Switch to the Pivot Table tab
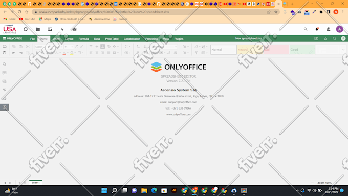Image resolution: width=348 pixels, height=196 pixels. point(112,39)
